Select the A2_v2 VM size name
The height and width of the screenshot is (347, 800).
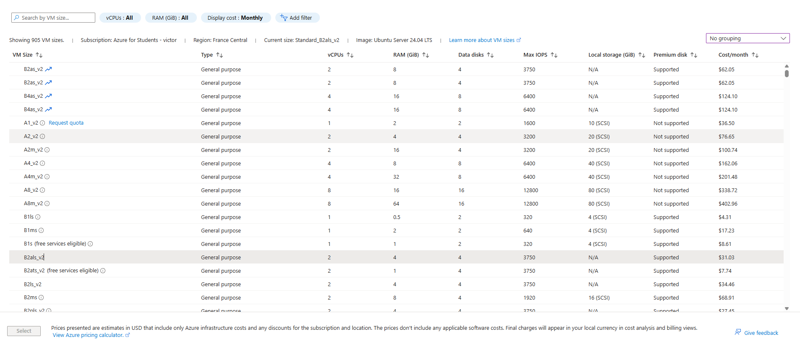click(x=31, y=136)
